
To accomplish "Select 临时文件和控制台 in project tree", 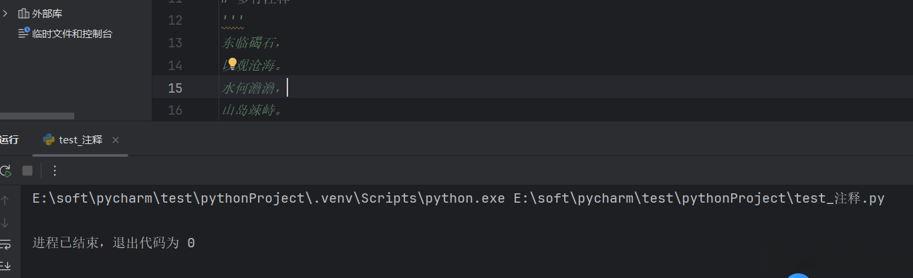I will point(72,33).
